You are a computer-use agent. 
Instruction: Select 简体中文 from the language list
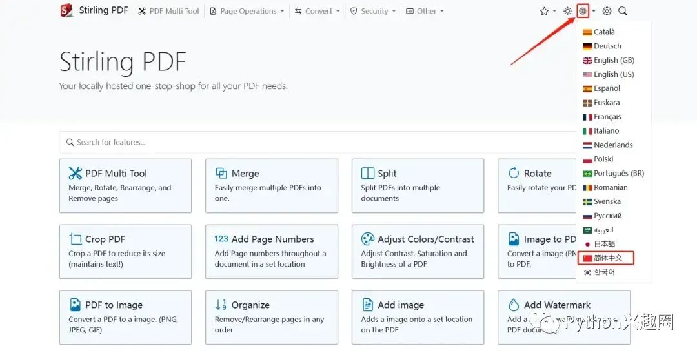(x=607, y=258)
